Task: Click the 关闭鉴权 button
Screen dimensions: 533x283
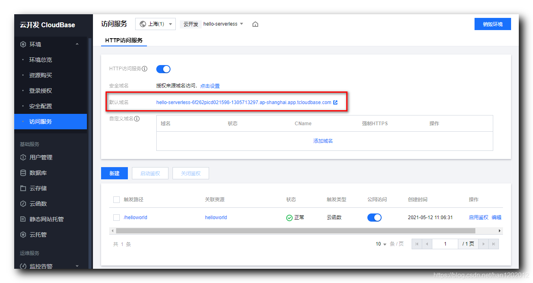Action: pos(191,173)
